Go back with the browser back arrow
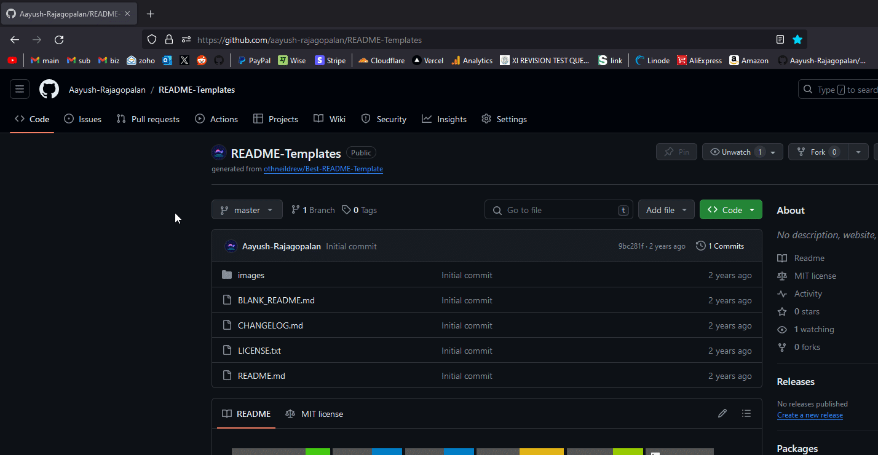878x455 pixels. click(15, 40)
